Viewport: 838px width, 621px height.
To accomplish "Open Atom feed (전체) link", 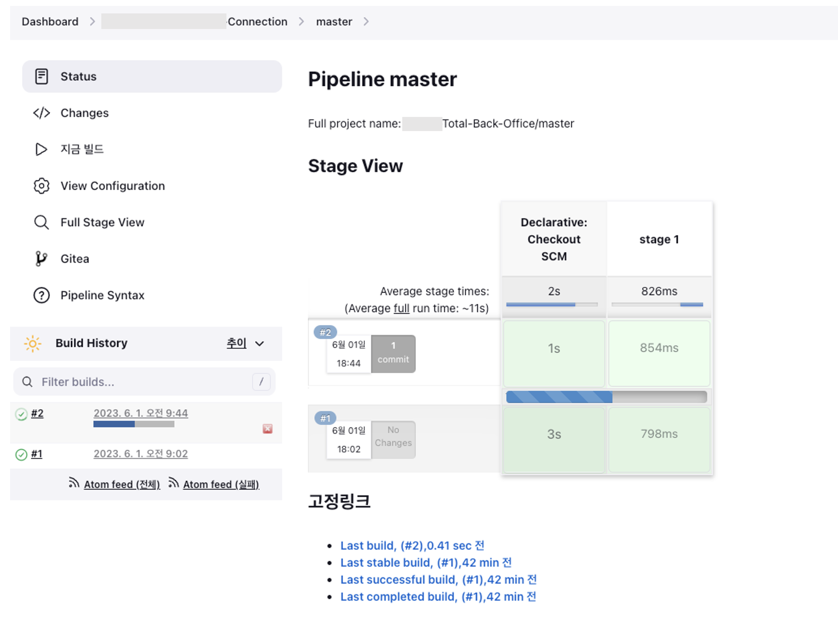I will (122, 484).
